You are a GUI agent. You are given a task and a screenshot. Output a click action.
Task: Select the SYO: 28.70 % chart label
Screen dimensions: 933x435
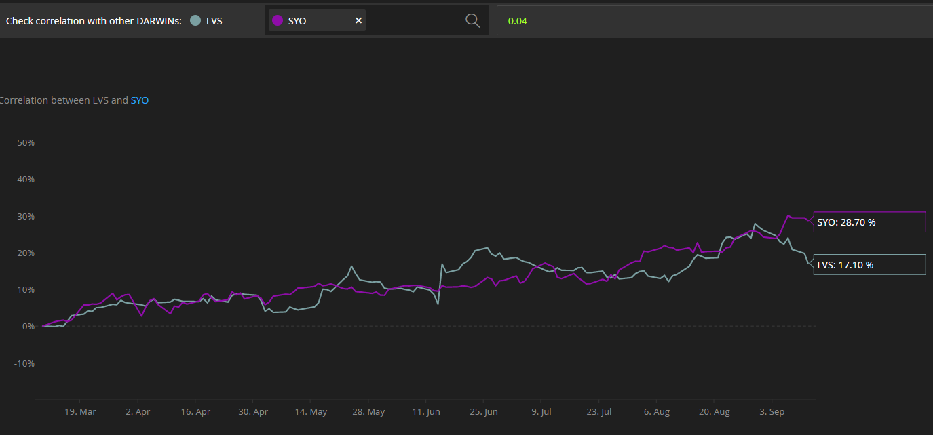click(x=870, y=222)
